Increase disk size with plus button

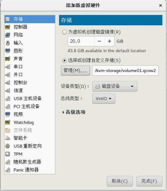pos(109,41)
